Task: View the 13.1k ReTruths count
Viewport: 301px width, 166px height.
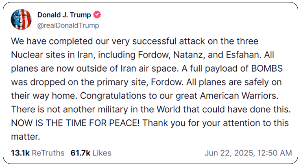Action: point(37,153)
